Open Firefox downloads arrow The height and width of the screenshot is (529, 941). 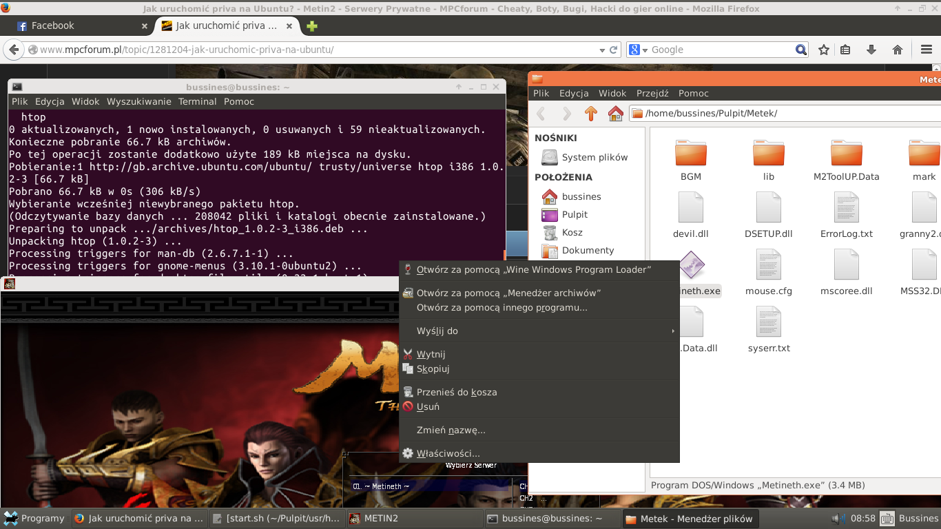(871, 50)
